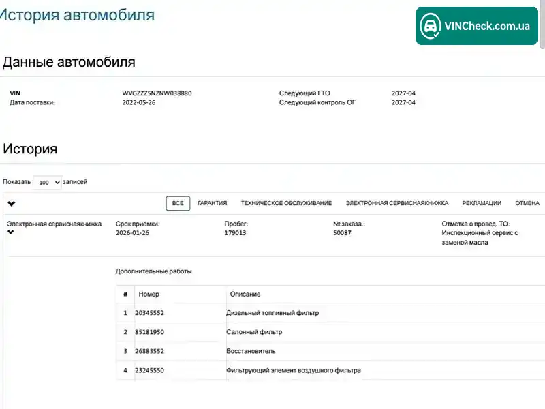The width and height of the screenshot is (545, 409).
Task: Click the acceptance date 2026-01-26
Action: tap(132, 232)
